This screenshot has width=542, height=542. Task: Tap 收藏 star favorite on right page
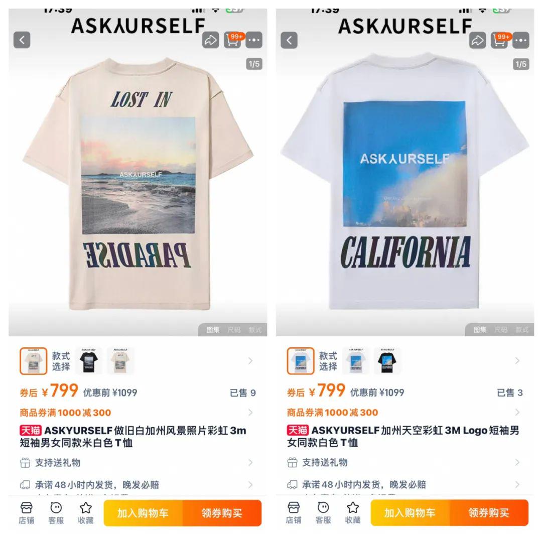pos(353,513)
